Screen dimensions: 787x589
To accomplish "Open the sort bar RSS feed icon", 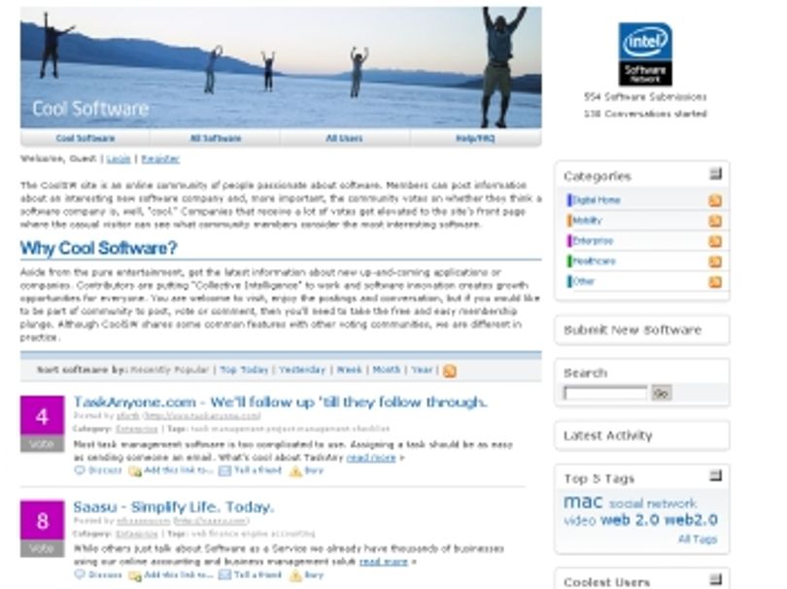I will tap(449, 371).
